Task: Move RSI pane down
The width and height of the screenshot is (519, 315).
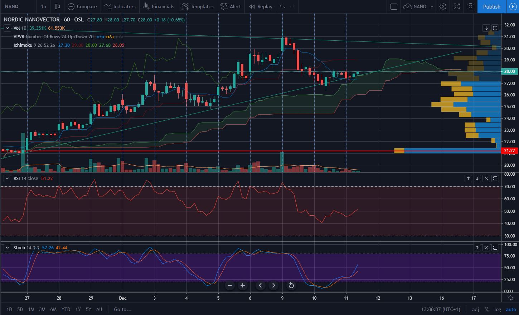Action: [477, 178]
